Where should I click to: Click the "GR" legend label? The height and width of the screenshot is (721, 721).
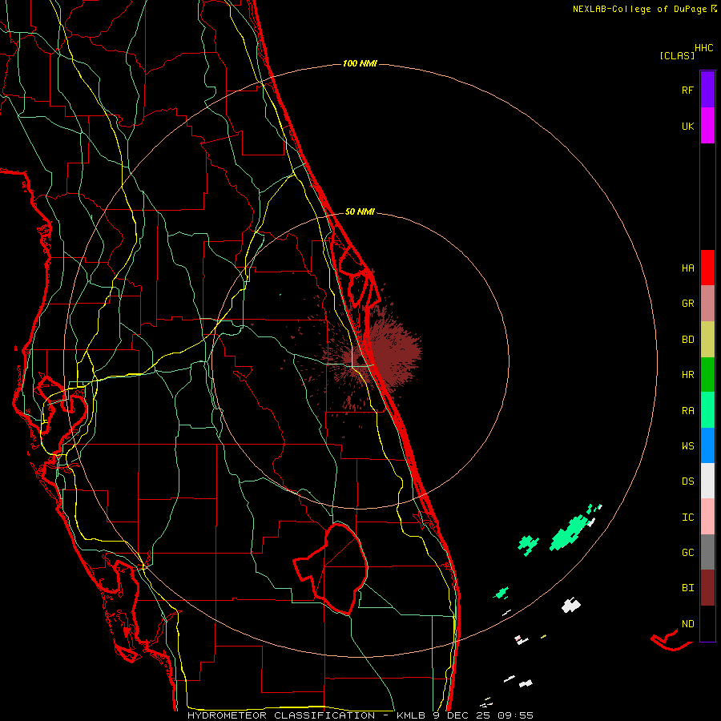[x=687, y=304]
